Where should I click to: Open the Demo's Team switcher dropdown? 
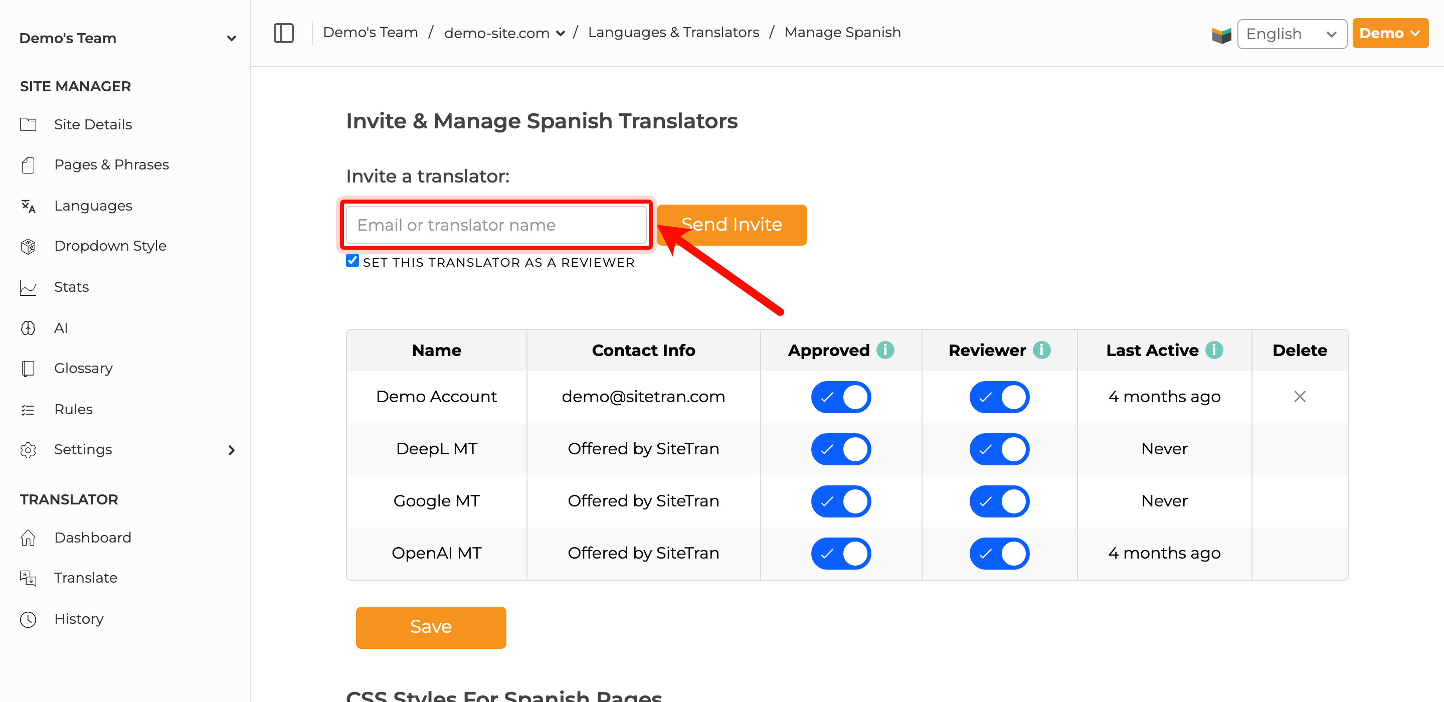click(128, 38)
